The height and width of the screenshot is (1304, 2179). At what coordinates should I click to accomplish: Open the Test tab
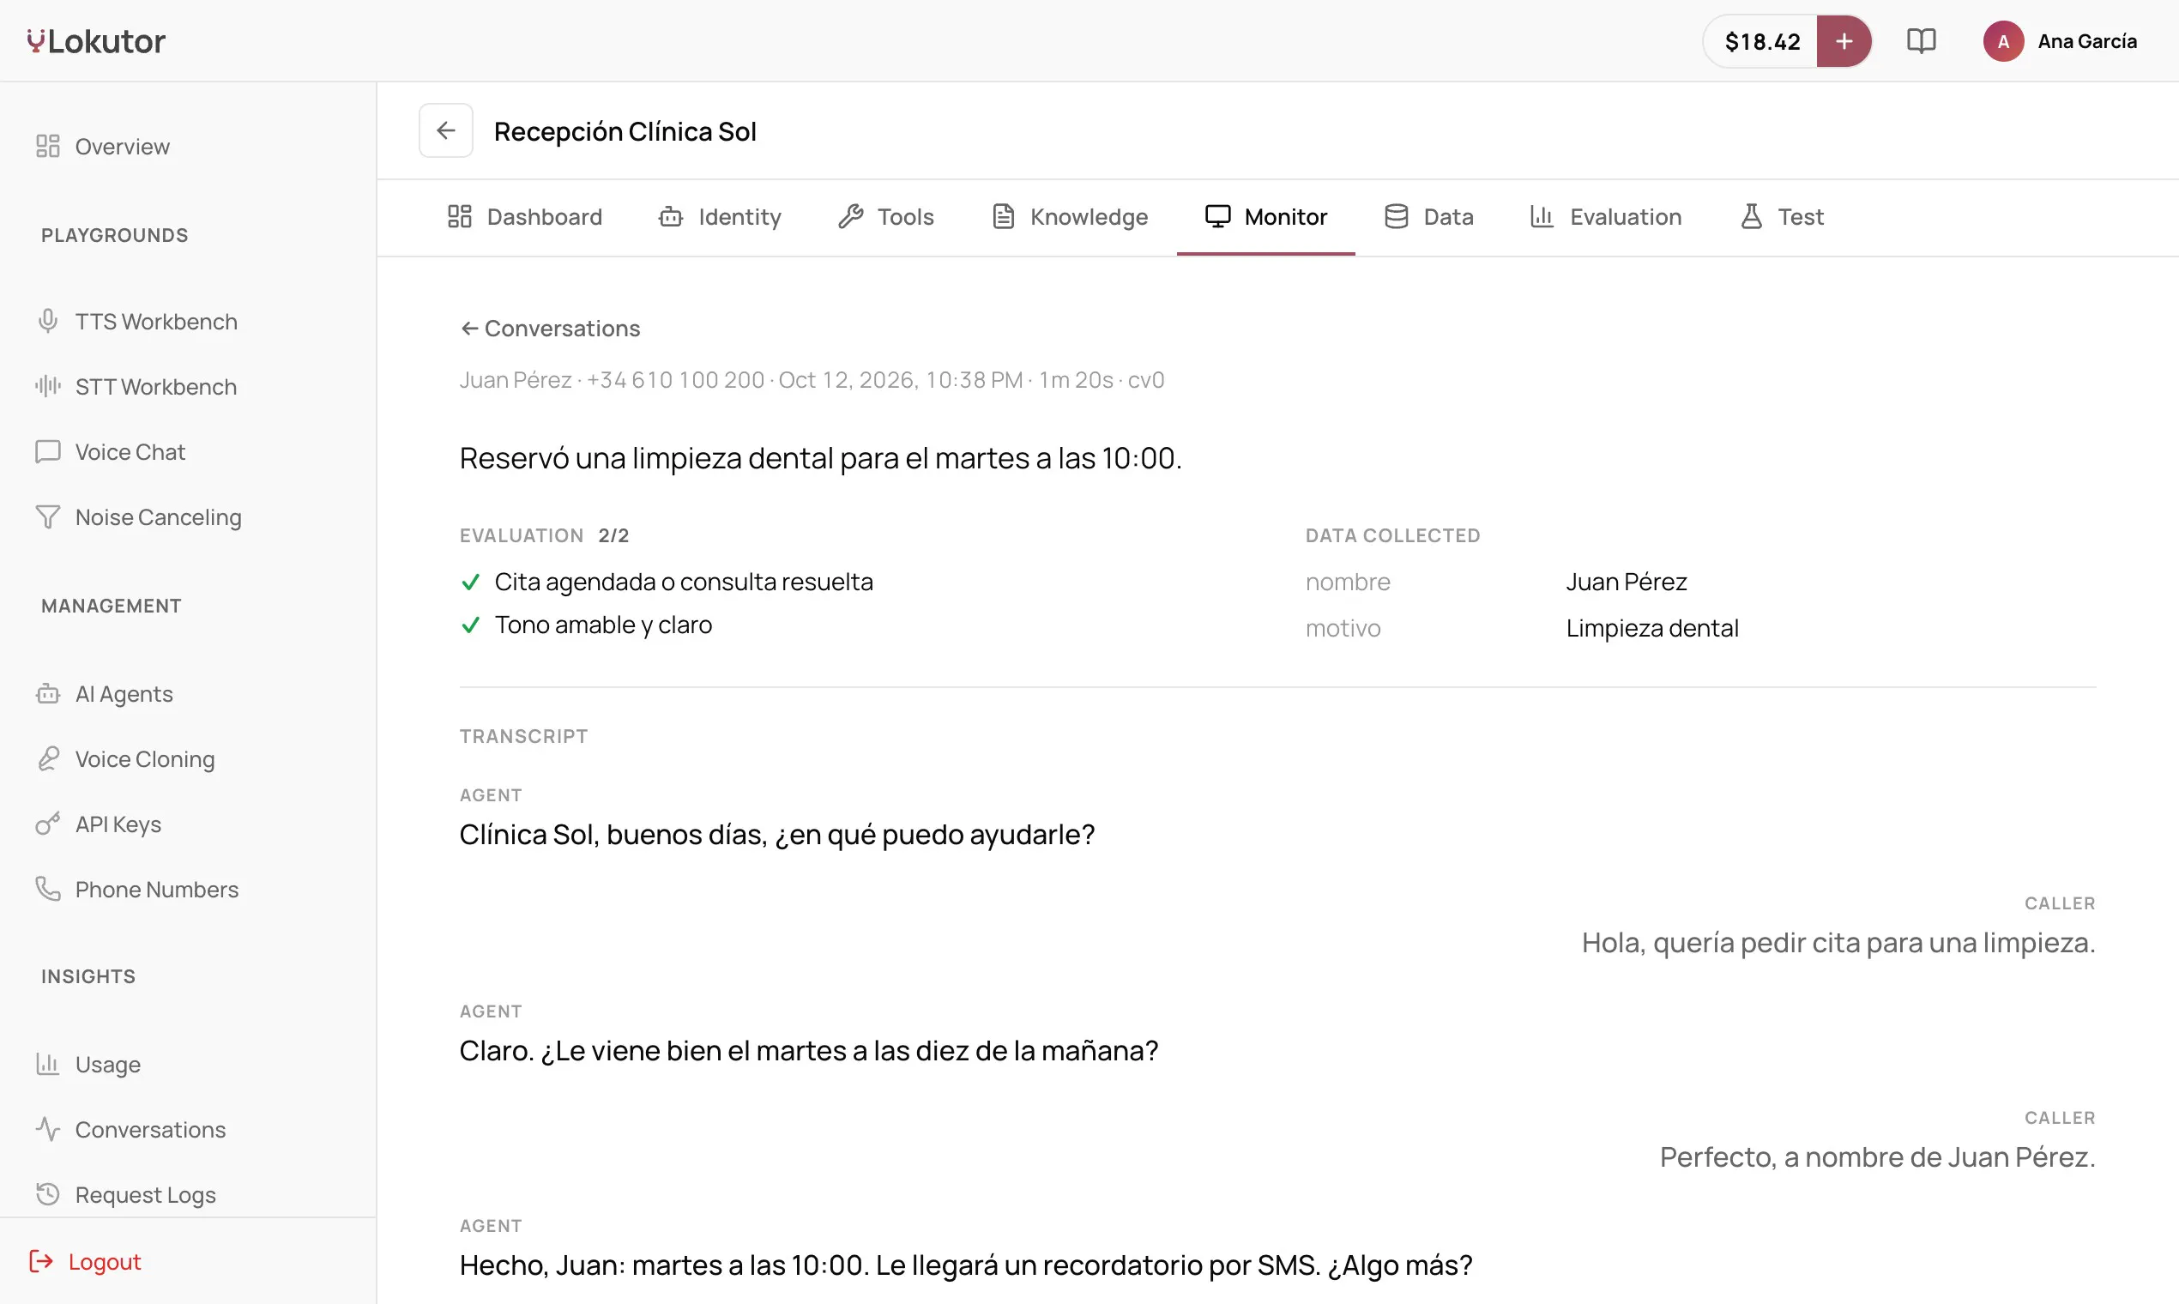pos(1782,217)
